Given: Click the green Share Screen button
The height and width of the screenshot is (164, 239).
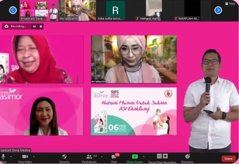Looking at the screenshot, I should (x=135, y=159).
